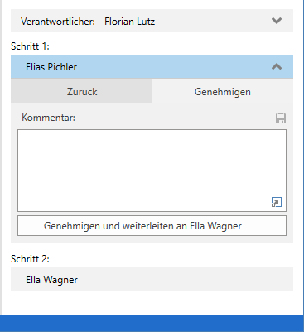Click the Elias Pichler header name
The width and height of the screenshot is (304, 332).
[x=51, y=67]
